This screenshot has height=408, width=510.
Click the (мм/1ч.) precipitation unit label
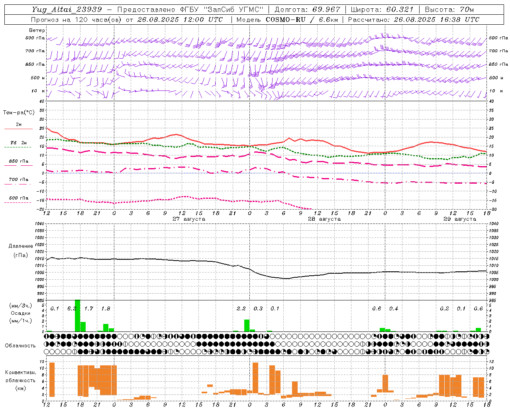click(21, 321)
